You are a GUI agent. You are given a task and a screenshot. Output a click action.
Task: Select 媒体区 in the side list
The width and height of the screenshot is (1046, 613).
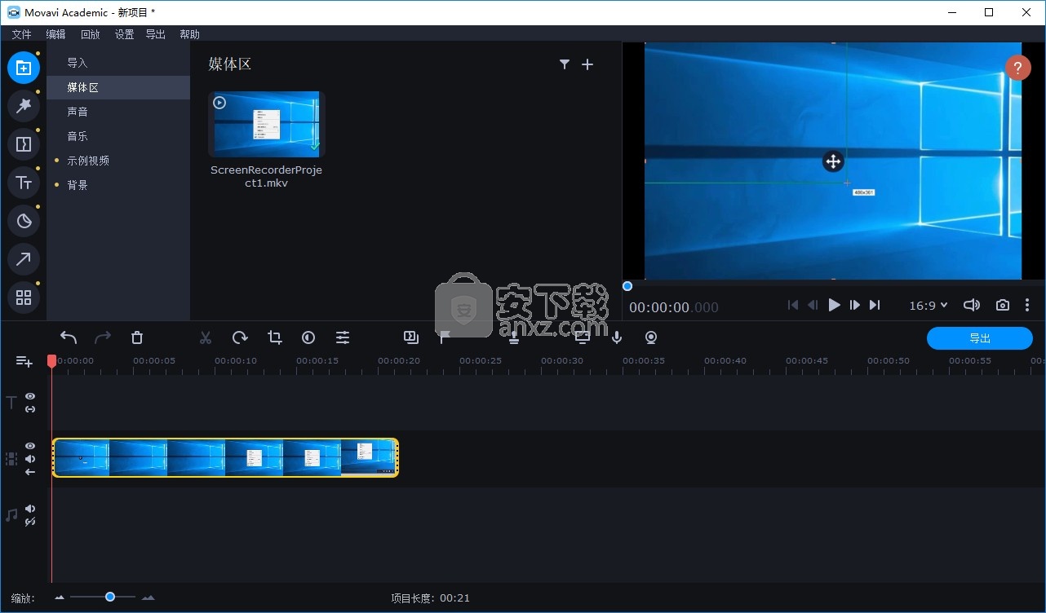pos(118,87)
